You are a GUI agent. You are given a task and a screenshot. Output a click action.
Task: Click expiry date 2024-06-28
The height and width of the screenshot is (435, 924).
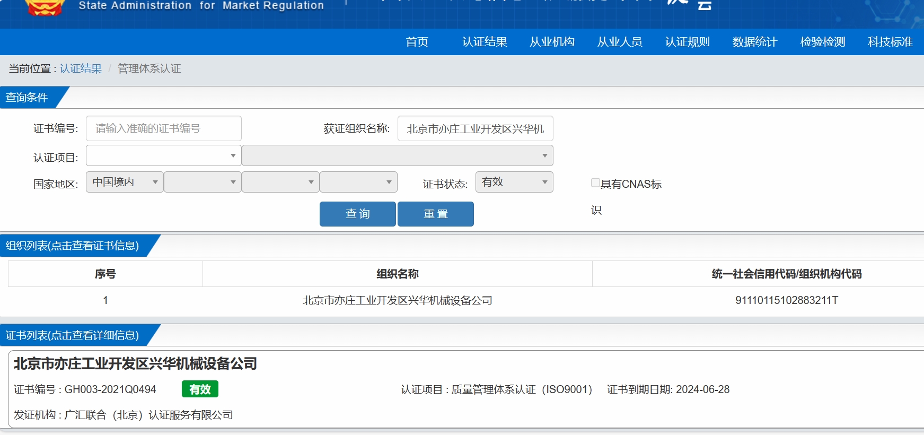tap(702, 389)
